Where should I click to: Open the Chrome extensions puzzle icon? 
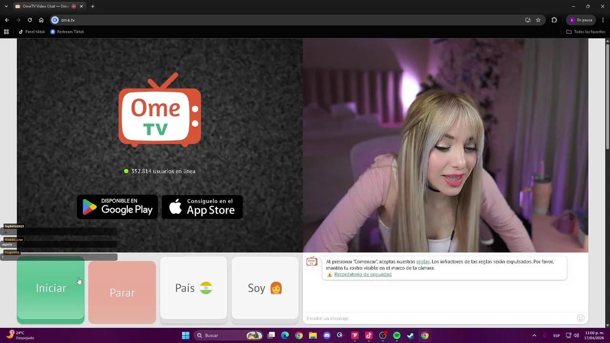tap(554, 20)
